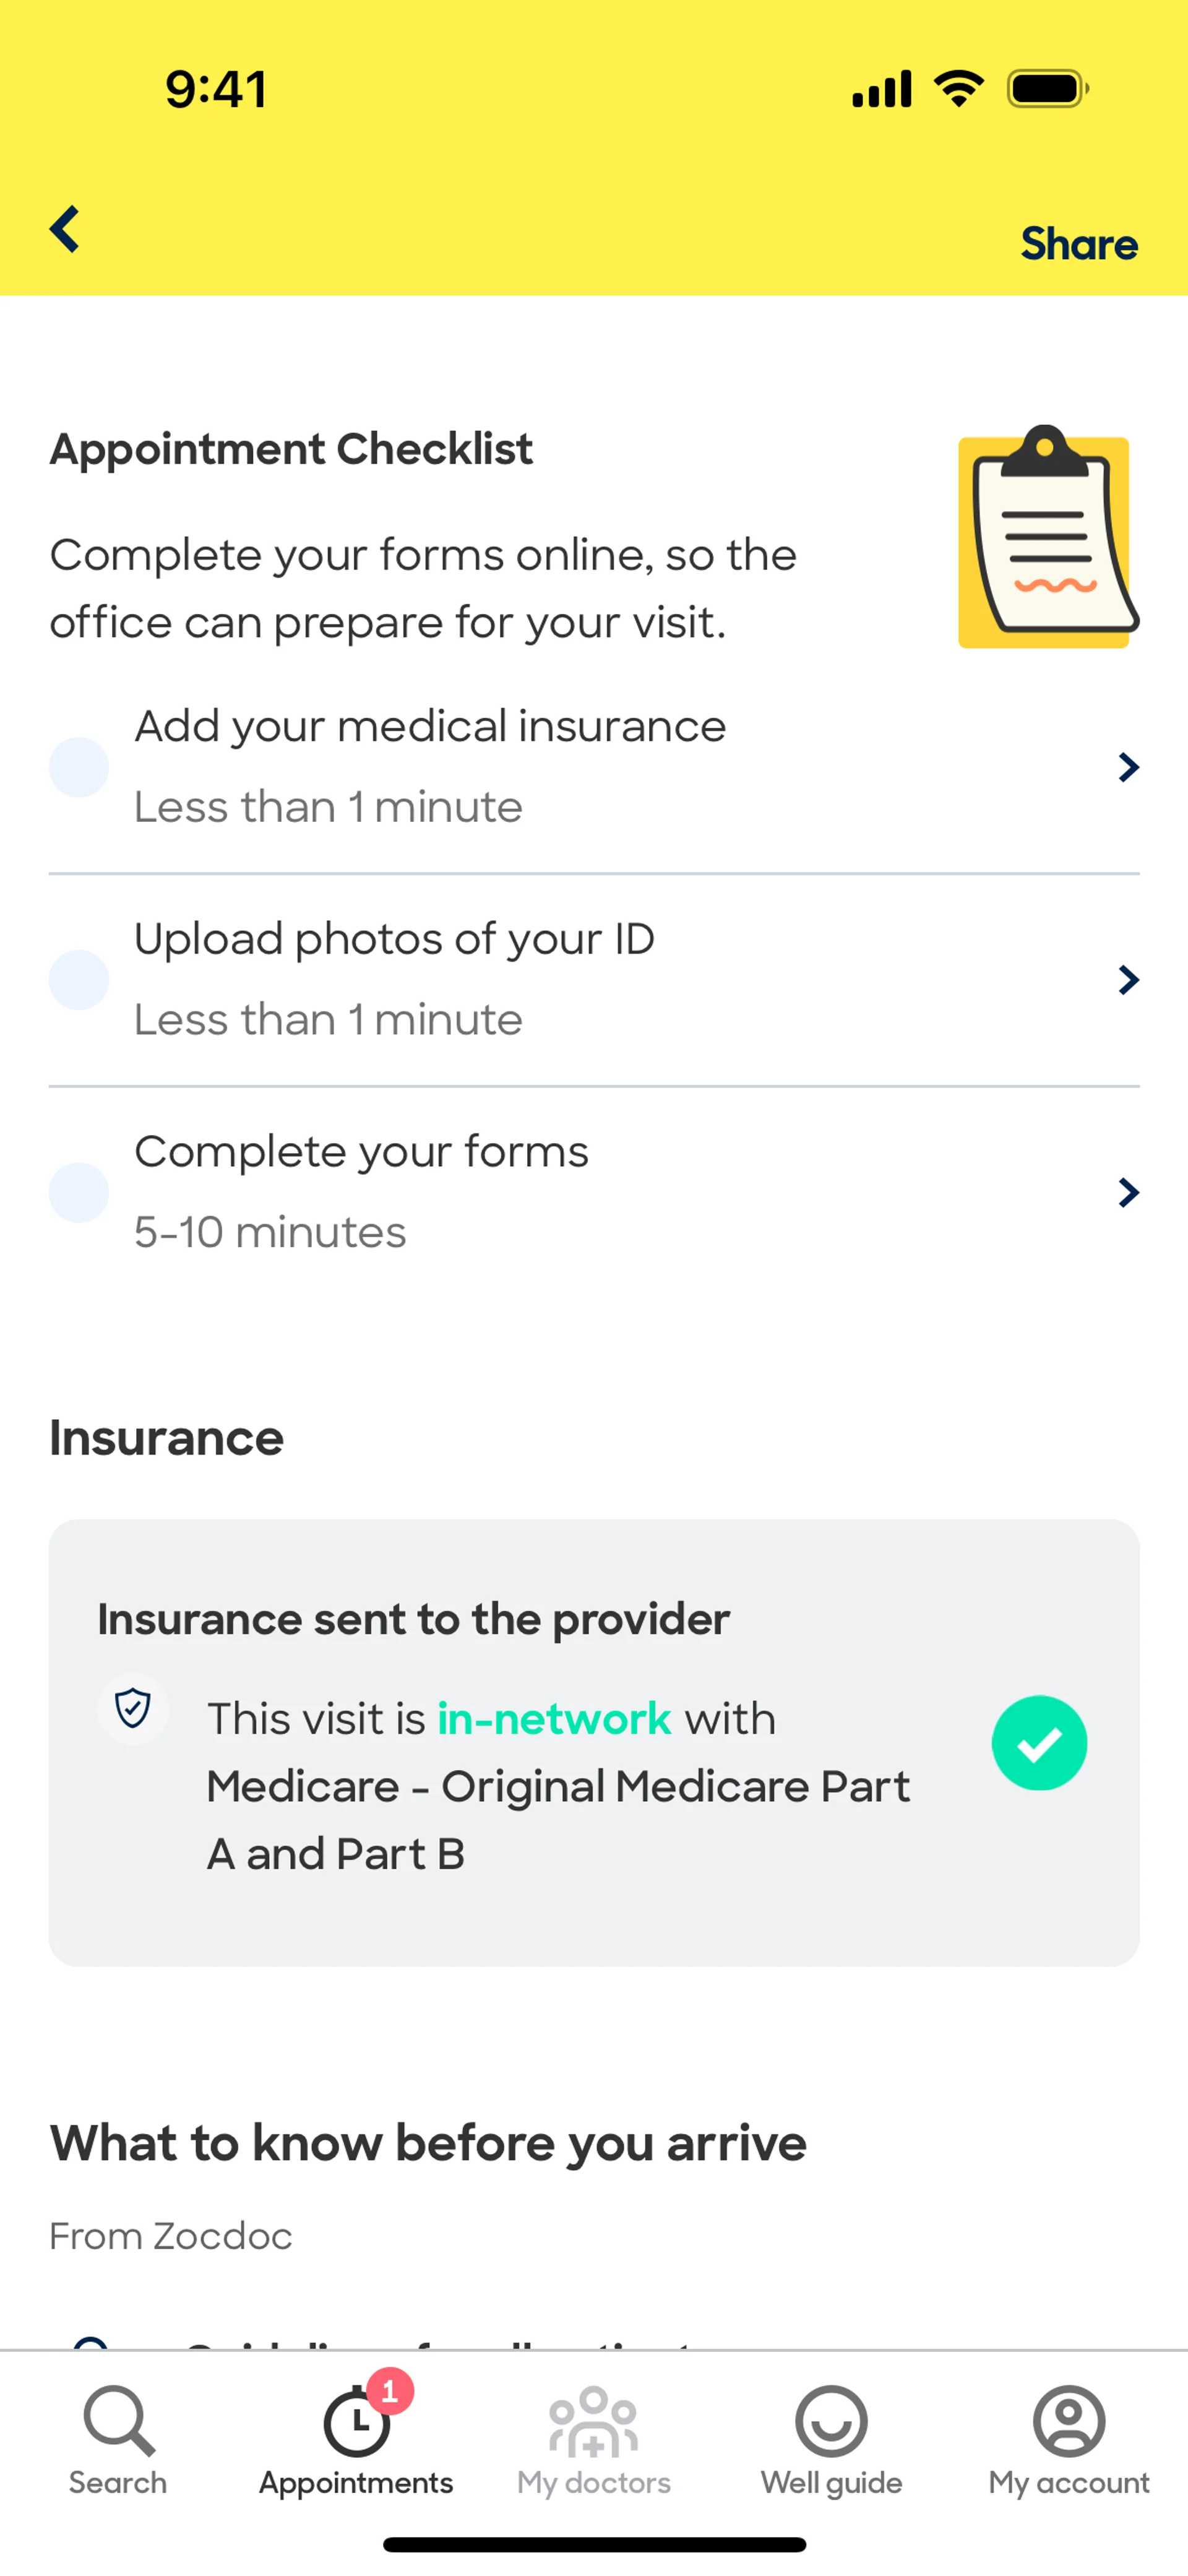Expand Add your medical insurance chevron
Screen dimensions: 1188x2576
[x=1128, y=767]
